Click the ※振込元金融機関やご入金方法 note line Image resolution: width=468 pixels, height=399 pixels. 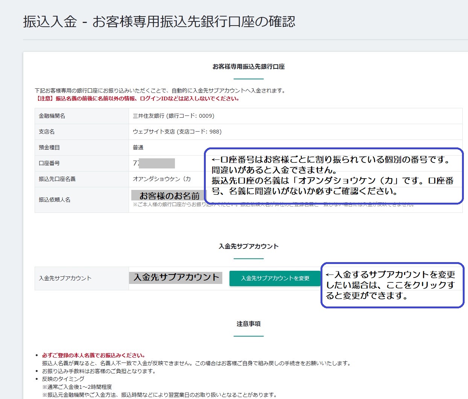(160, 395)
